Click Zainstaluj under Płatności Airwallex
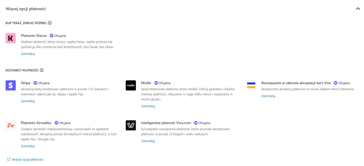The width and height of the screenshot is (364, 166). (28, 146)
